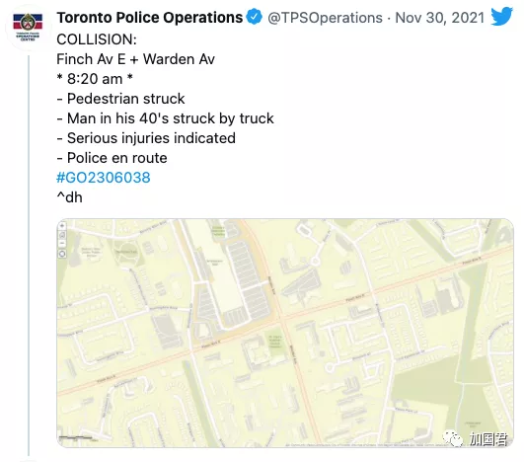Image resolution: width=524 pixels, height=462 pixels.
Task: Click the map at the Finch-Warden intersection
Action: [x=281, y=319]
